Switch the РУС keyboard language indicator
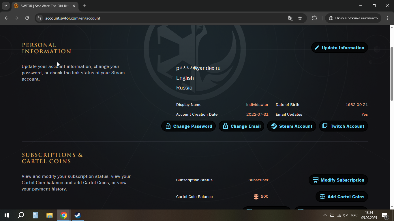 [354, 215]
